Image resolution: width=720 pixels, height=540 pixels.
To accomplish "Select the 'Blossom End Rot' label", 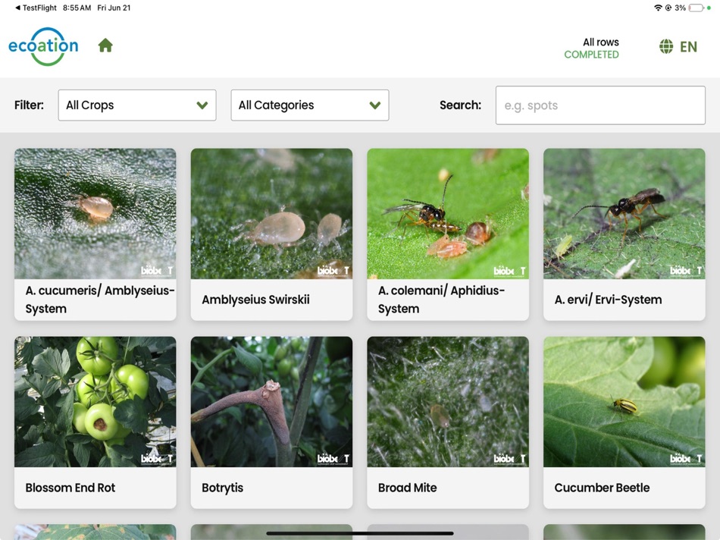I will (x=70, y=488).
